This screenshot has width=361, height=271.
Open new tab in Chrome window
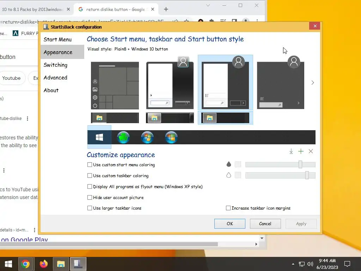166,9
